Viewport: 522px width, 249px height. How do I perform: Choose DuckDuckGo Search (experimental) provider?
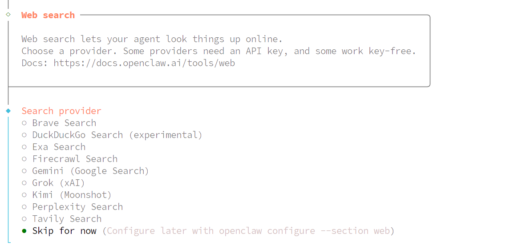point(117,135)
